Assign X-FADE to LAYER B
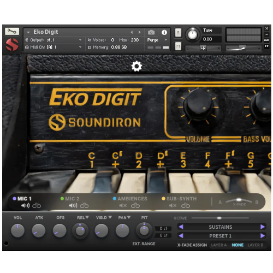The width and height of the screenshot is (273, 273). pos(256,245)
